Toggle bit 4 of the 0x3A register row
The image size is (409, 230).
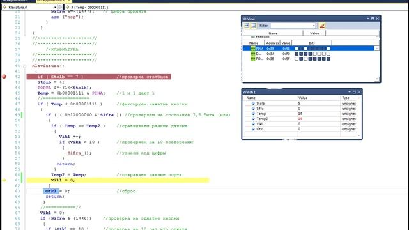pos(310,54)
